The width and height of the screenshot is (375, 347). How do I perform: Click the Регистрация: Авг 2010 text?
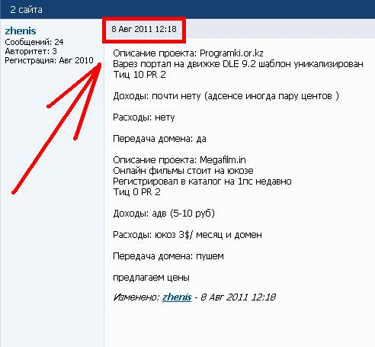(x=49, y=60)
